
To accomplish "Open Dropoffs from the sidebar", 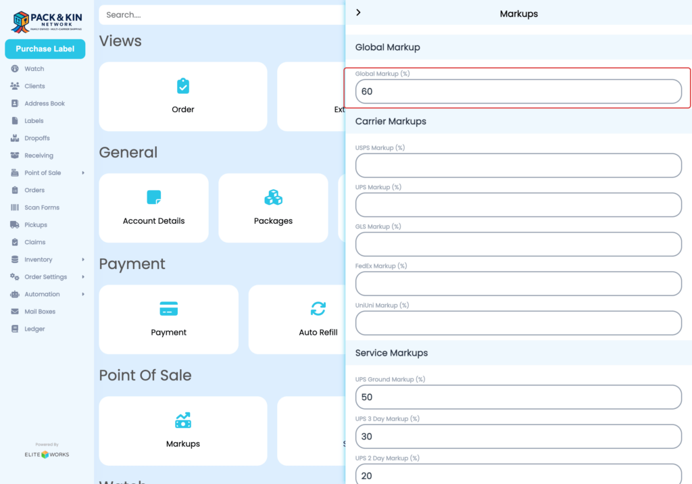I will tap(15, 138).
